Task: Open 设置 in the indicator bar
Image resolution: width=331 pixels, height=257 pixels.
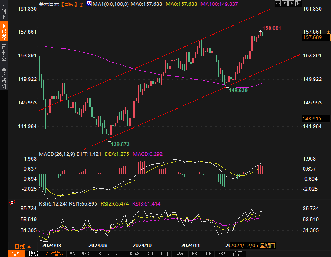Action: tap(238, 254)
